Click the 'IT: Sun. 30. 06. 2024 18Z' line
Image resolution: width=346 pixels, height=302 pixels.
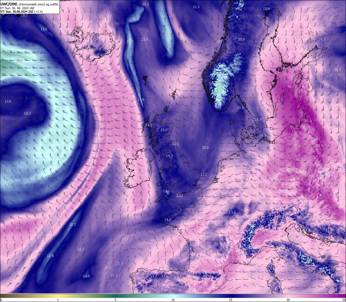pyautogui.click(x=17, y=8)
